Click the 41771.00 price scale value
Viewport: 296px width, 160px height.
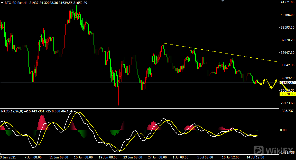(288, 2)
